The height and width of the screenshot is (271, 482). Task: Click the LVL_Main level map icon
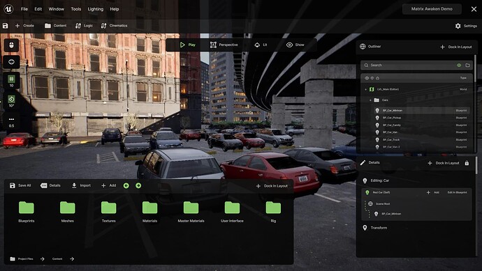372,89
